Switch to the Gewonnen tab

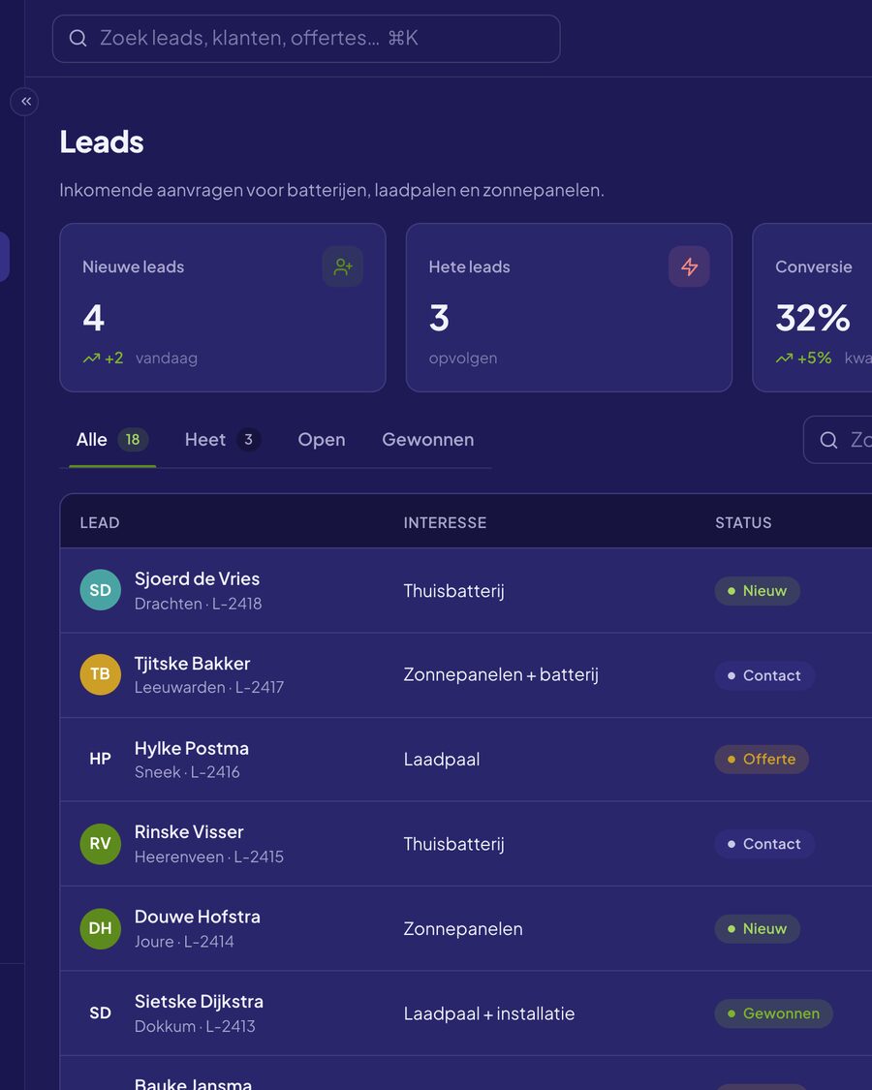(x=427, y=439)
